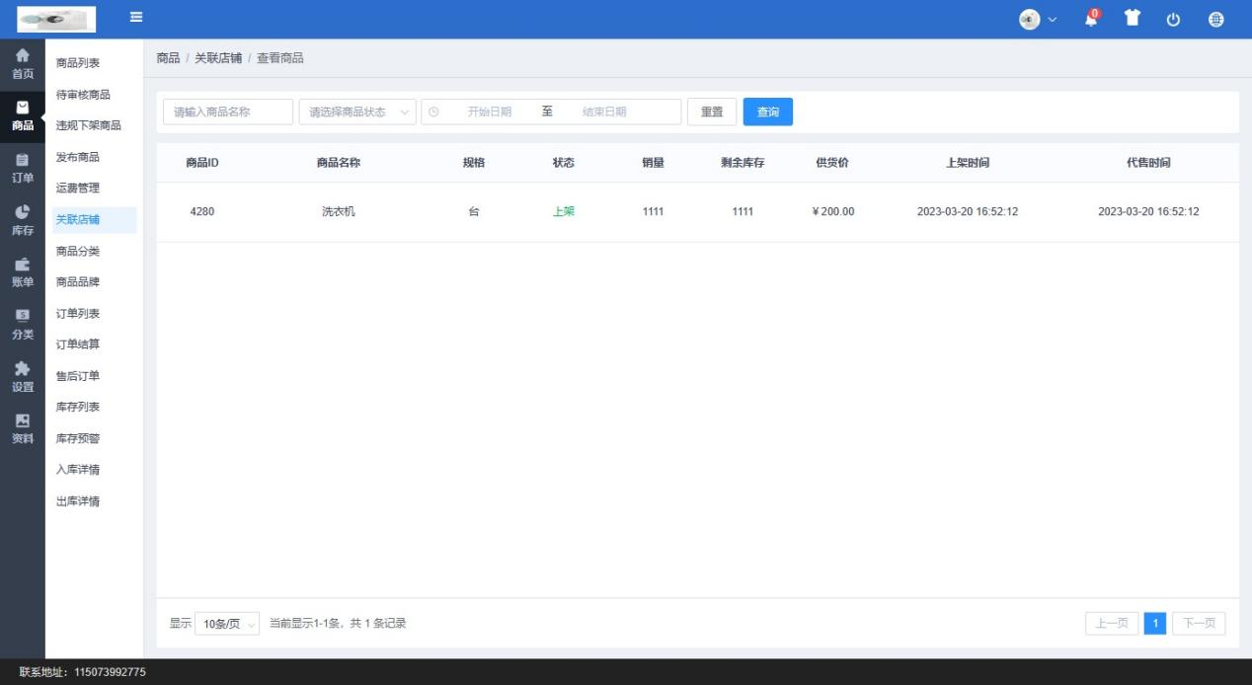Viewport: 1252px width, 685px height.
Task: Open notifications bell icon
Action: pyautogui.click(x=1091, y=19)
